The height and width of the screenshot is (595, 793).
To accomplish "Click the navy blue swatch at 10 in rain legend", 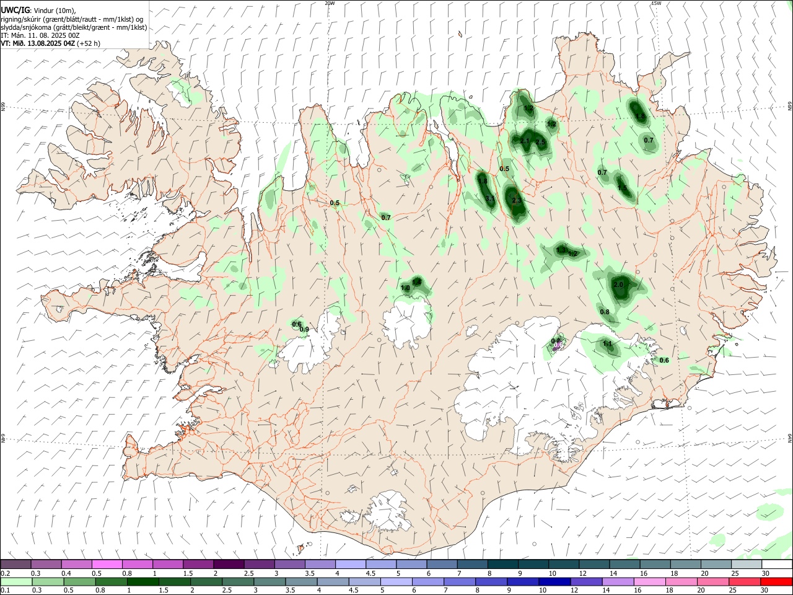I will click(553, 581).
